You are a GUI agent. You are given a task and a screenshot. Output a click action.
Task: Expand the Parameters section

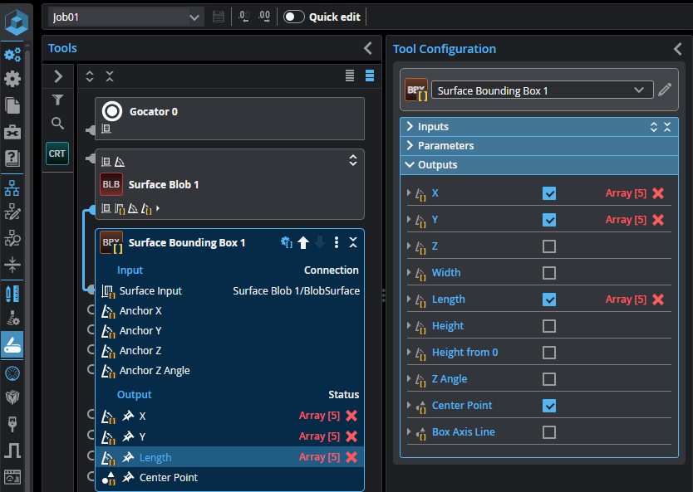click(445, 145)
